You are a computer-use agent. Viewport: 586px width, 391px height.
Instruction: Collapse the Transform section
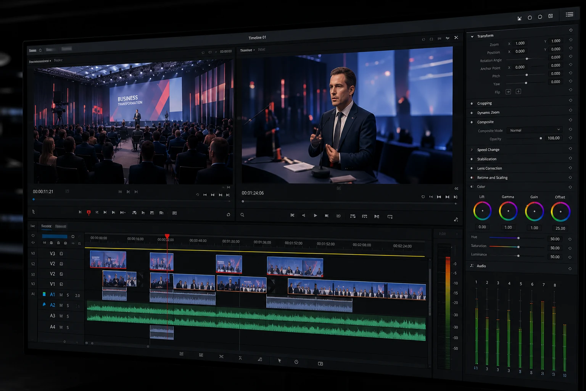[472, 36]
